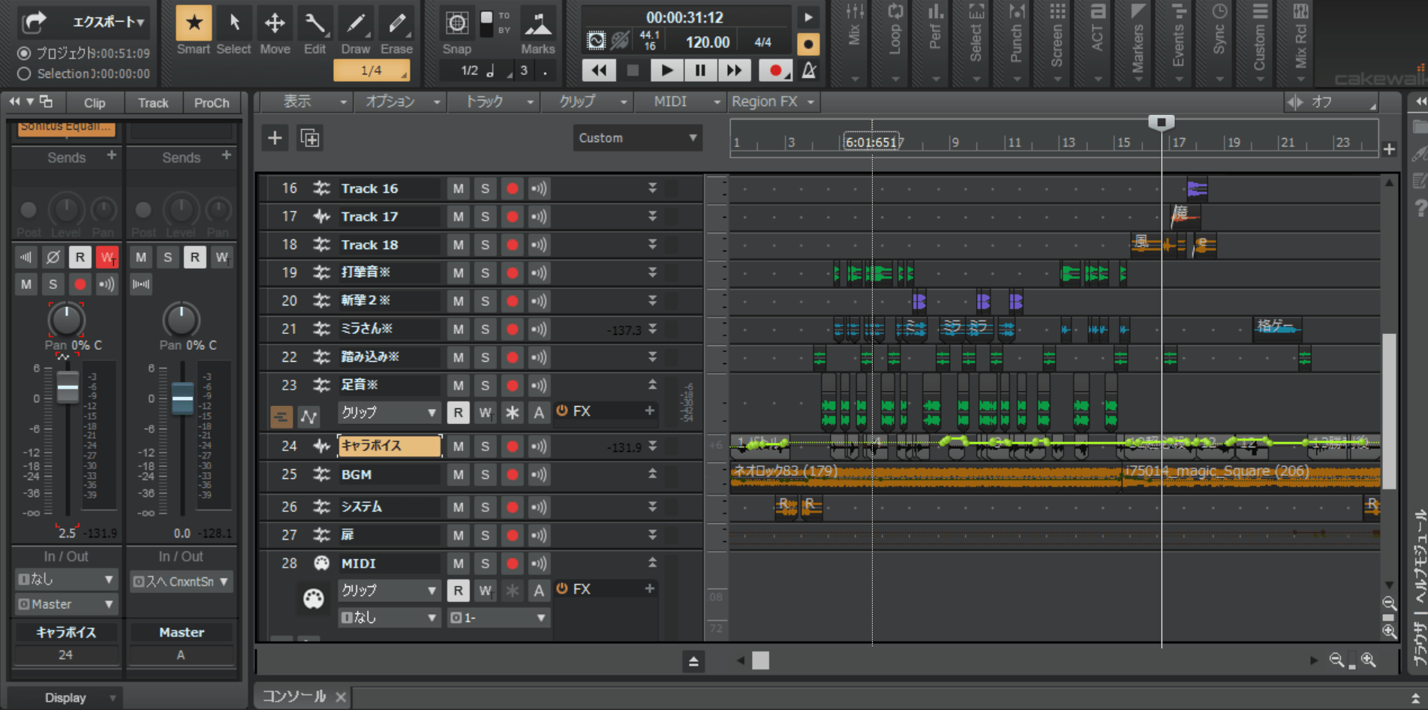The image size is (1428, 710).
Task: Open the Master output dropdown
Action: pos(67,604)
